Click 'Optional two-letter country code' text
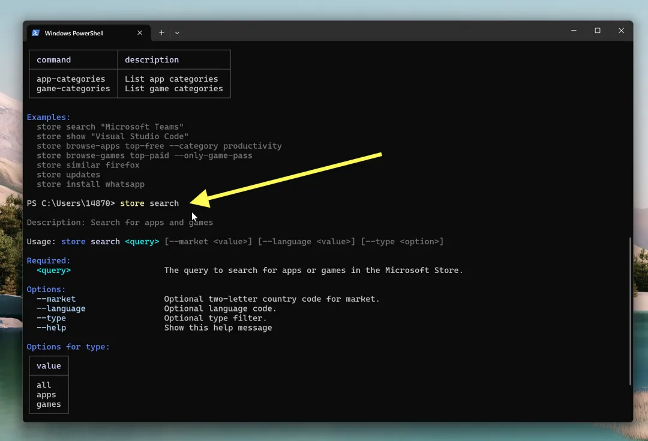This screenshot has height=441, width=648. pyautogui.click(x=272, y=299)
